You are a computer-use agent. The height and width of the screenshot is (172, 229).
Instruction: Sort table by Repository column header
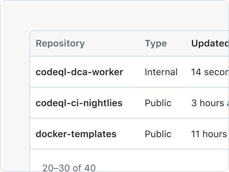pos(60,43)
